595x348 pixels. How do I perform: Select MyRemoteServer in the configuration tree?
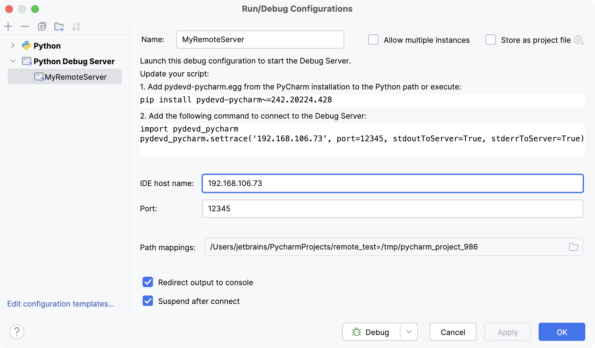coord(76,77)
